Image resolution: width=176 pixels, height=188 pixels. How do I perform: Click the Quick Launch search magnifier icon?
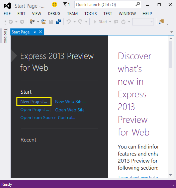(x=138, y=4)
